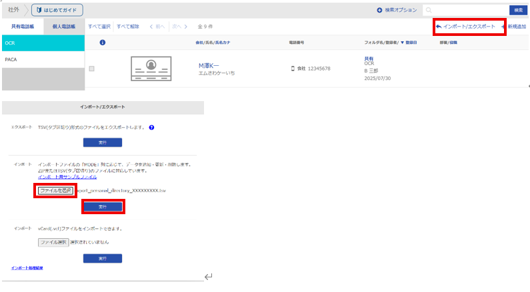Click the magnifier icon in search box
This screenshot has width=530, height=292.
point(429,10)
